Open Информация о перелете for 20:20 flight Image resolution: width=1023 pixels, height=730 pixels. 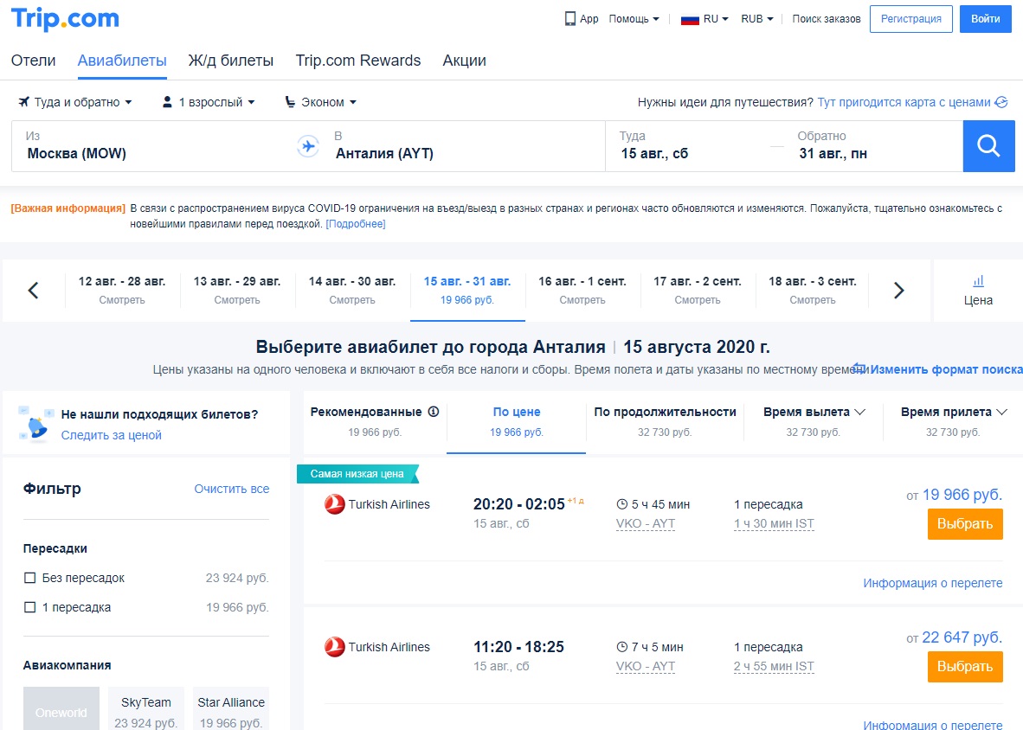click(x=932, y=583)
